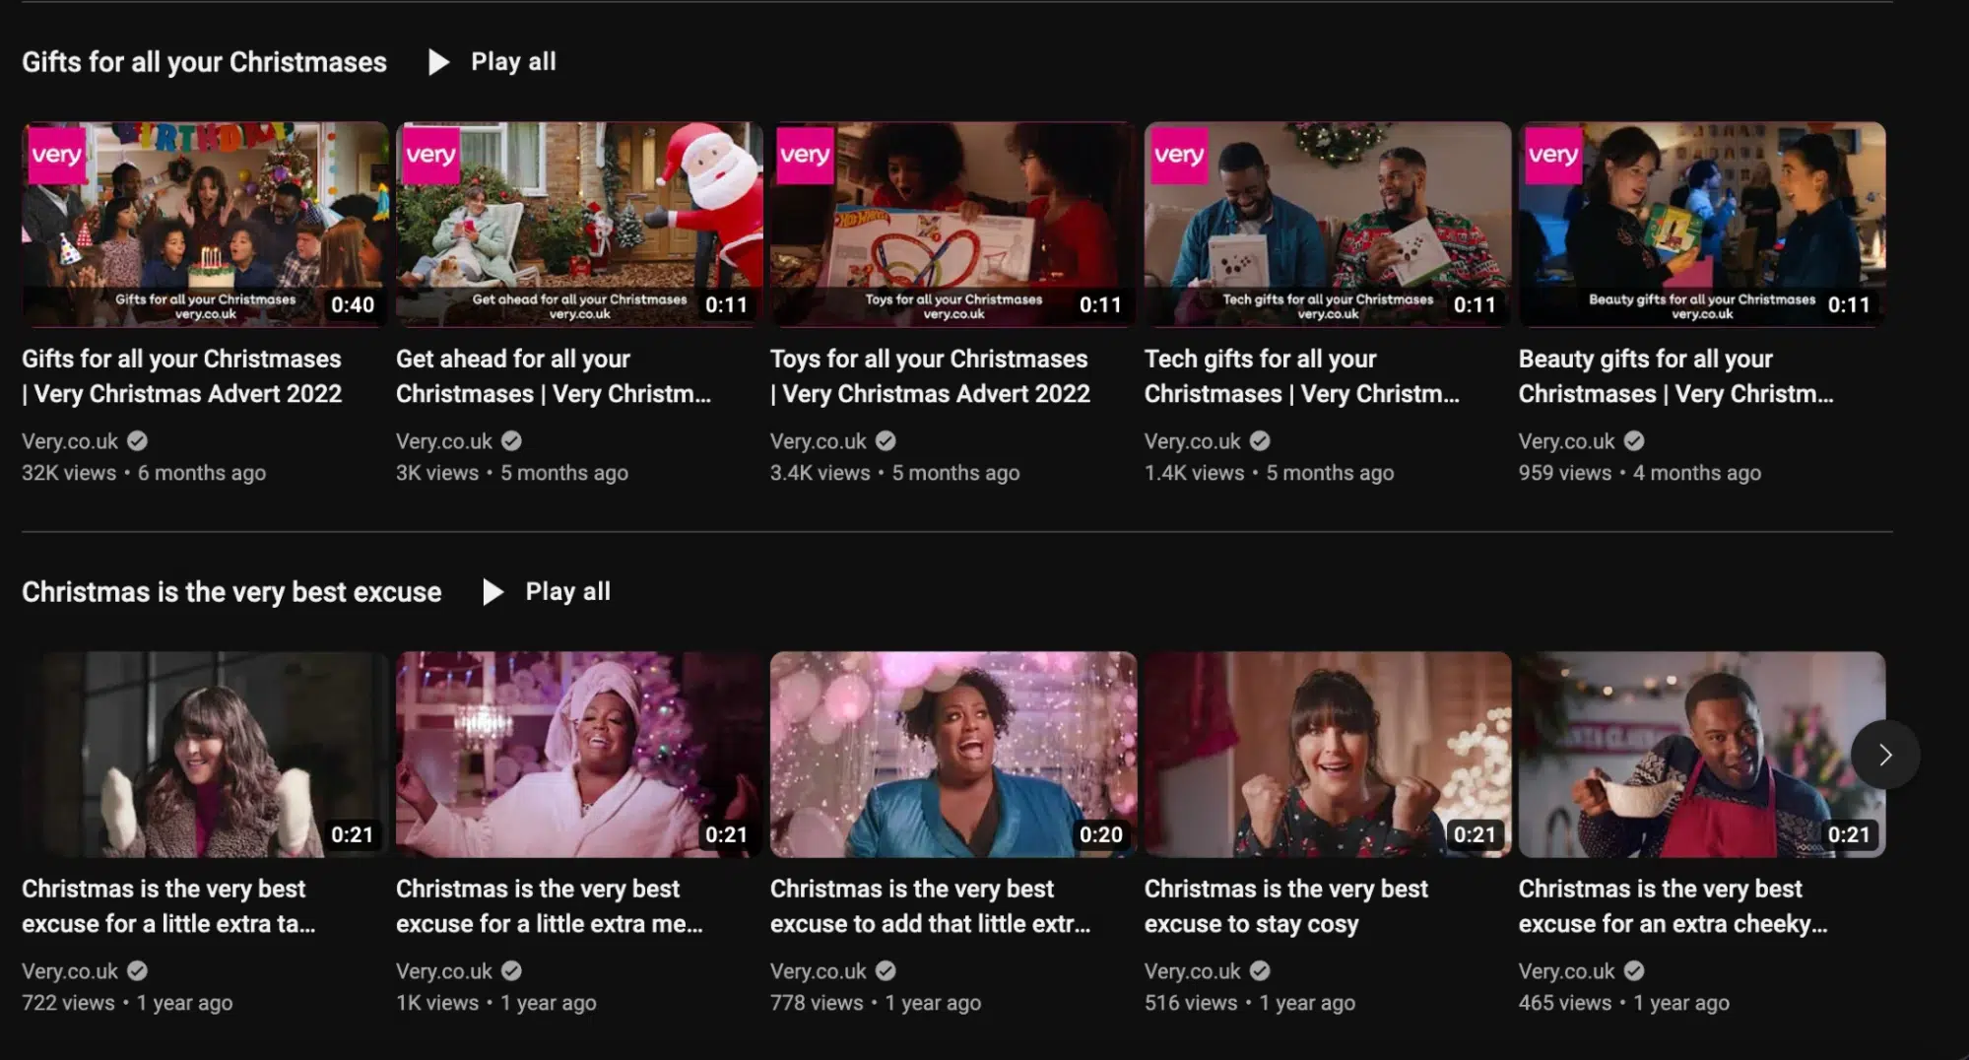Click Very.co.uk channel under the 3K views video
This screenshot has height=1060, width=1969.
(444, 441)
